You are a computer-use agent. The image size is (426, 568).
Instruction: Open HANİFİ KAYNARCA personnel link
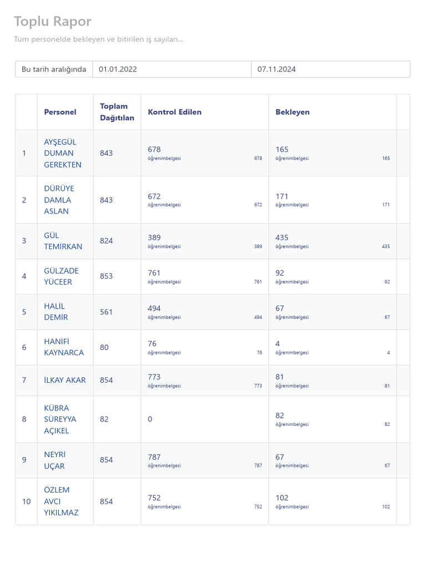pyautogui.click(x=64, y=347)
